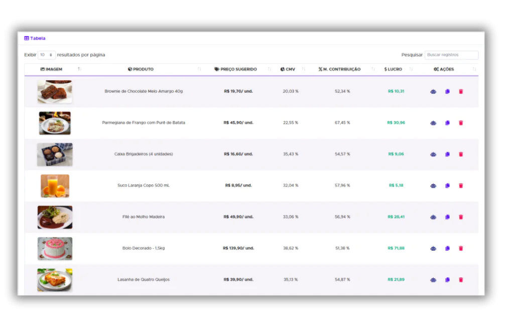Screen dimensions: 514x333
Task: Copy the Suco Laranja Copo 500 mL row
Action: (447, 186)
